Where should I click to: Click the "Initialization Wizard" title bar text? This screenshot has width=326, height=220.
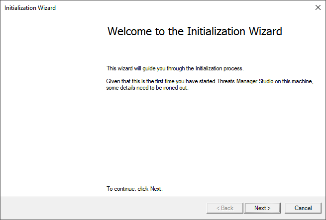coord(30,8)
